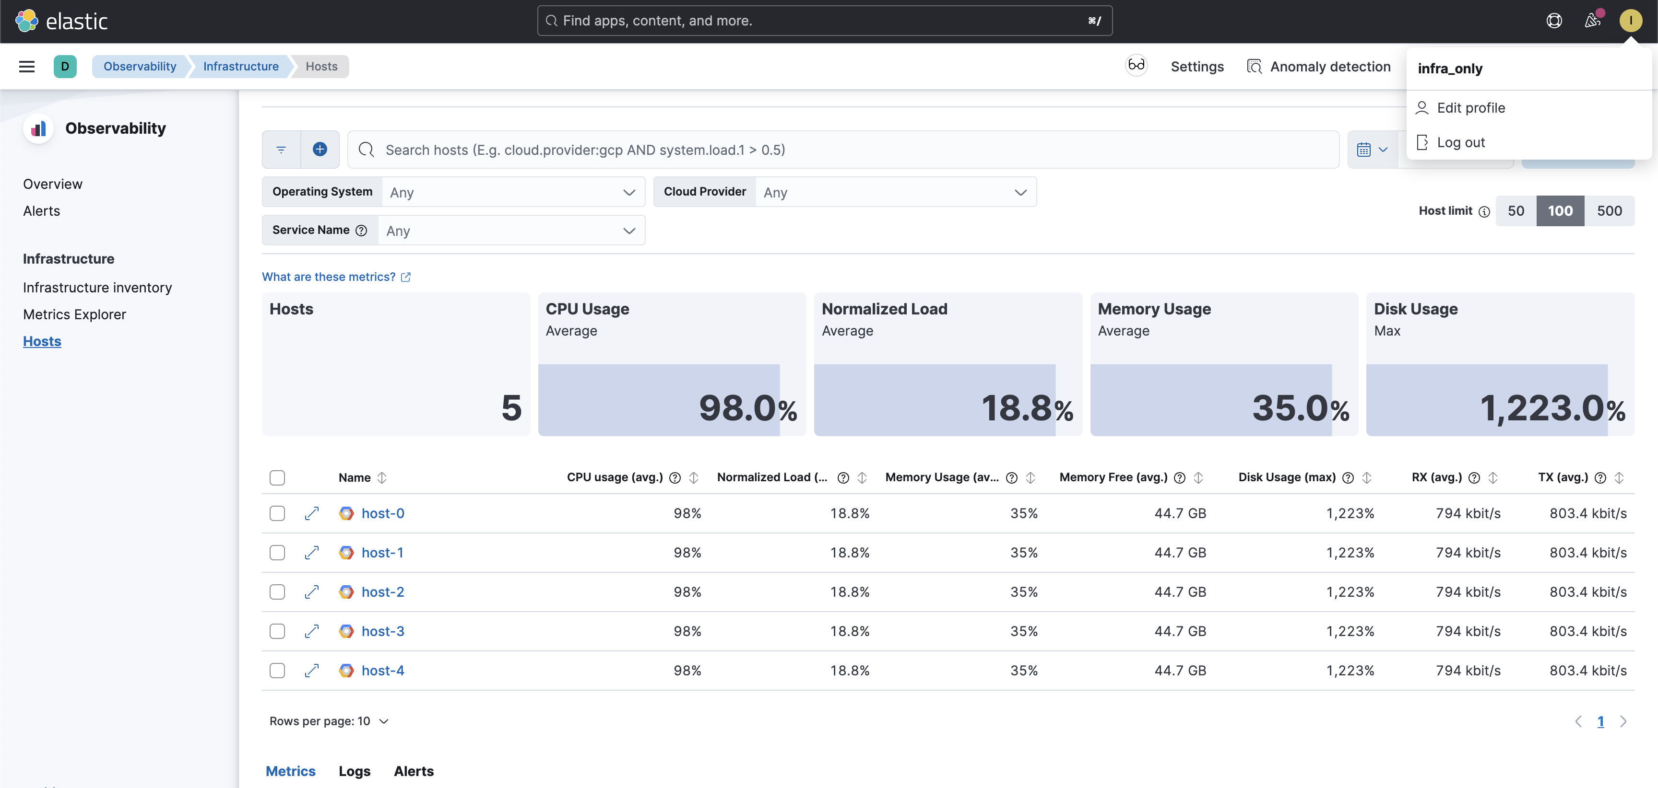Click the glasses inspect icon
The width and height of the screenshot is (1658, 788).
1136,66
